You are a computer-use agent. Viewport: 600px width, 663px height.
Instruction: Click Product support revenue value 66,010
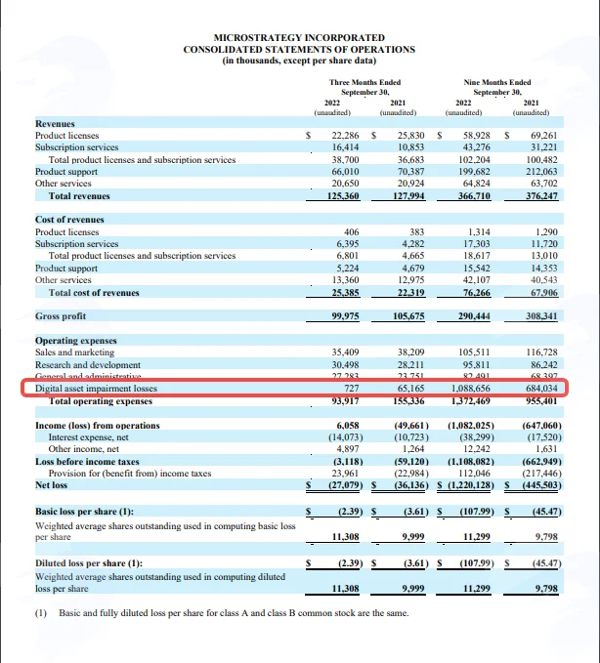click(345, 172)
